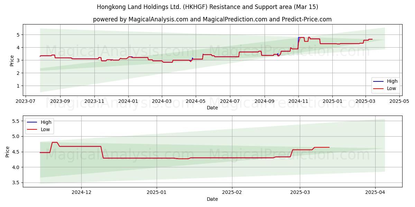
Task: Click the '2025-03' tick label on top chart
Action: coord(365,101)
